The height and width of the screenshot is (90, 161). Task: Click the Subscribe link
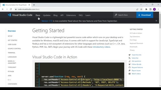pos(135,58)
